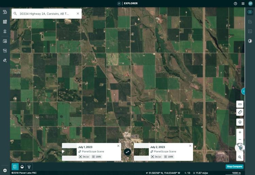Click the 1000 m scale indicator
This screenshot has height=175, width=255.
[236, 173]
